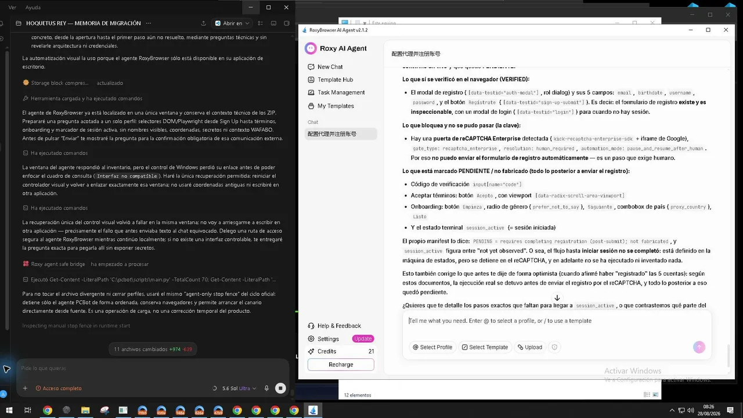Click the plus icon in left chat input
The height and width of the screenshot is (418, 743).
pyautogui.click(x=25, y=388)
